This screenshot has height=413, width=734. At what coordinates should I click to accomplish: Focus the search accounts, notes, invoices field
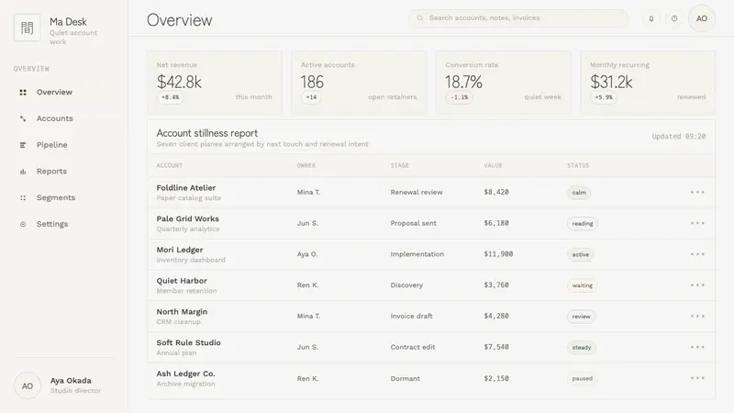(518, 18)
